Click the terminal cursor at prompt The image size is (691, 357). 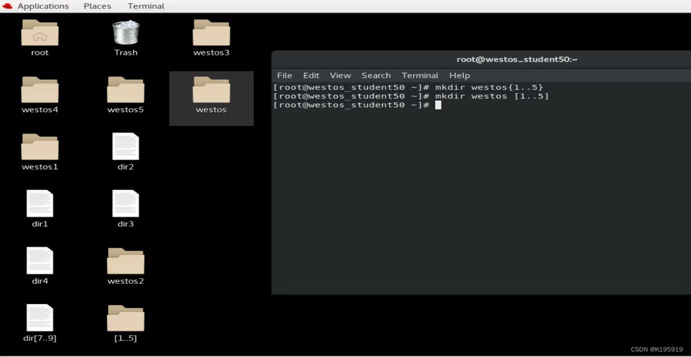tap(438, 105)
